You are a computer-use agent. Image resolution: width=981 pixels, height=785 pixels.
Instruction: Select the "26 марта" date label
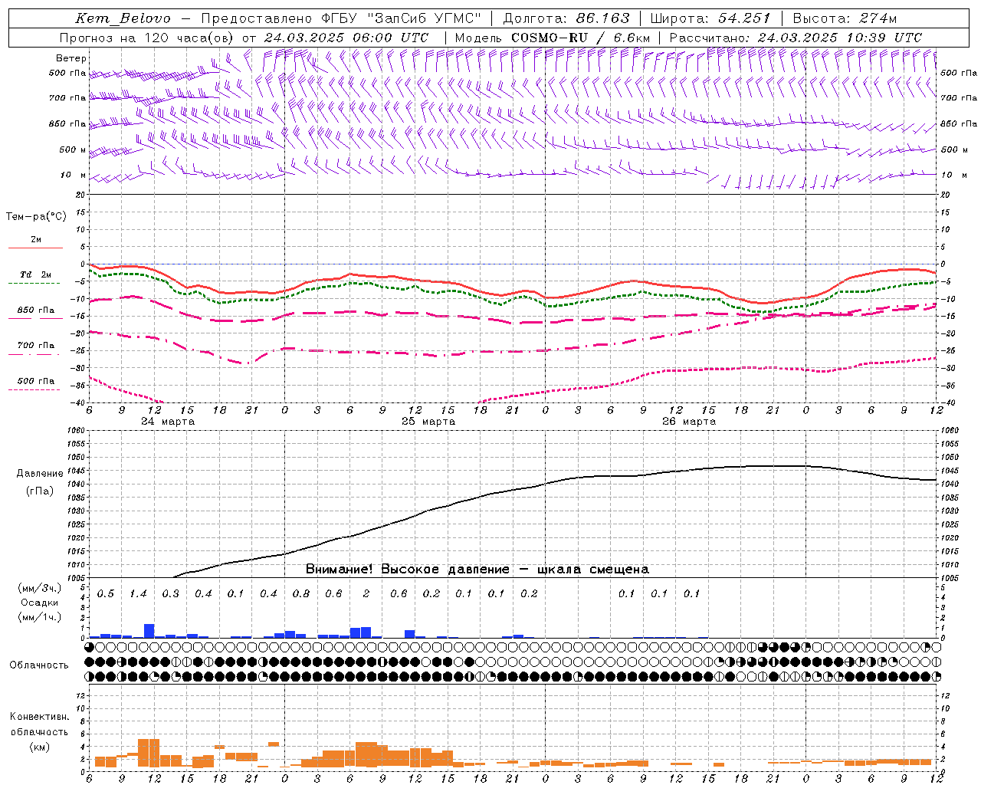pyautogui.click(x=689, y=422)
